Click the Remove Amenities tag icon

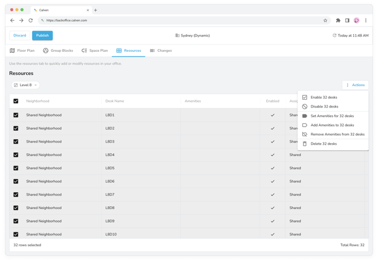coord(305,135)
